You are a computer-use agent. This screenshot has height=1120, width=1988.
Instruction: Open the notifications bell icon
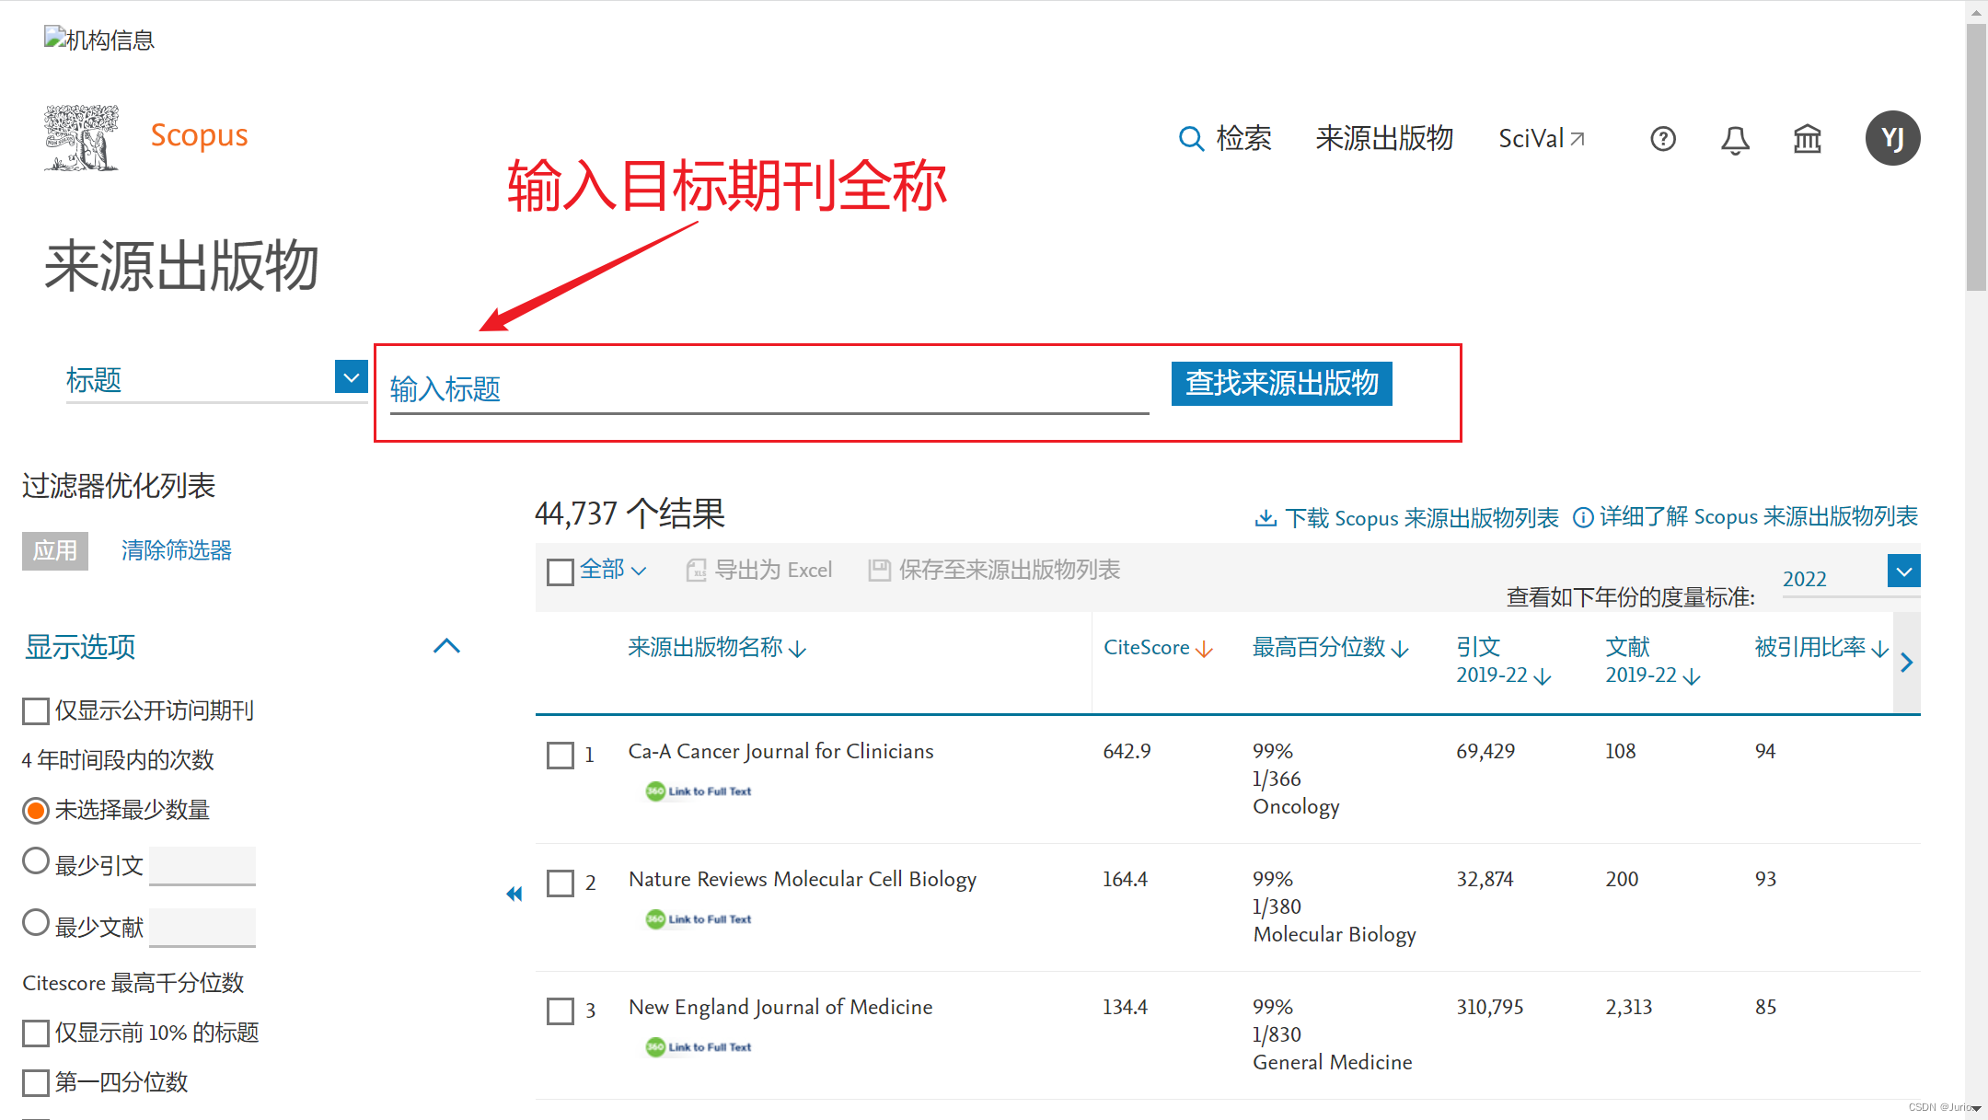pyautogui.click(x=1735, y=139)
